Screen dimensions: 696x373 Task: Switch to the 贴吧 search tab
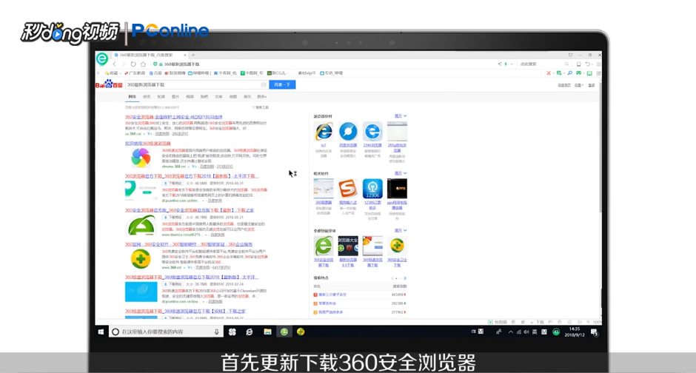click(x=204, y=97)
